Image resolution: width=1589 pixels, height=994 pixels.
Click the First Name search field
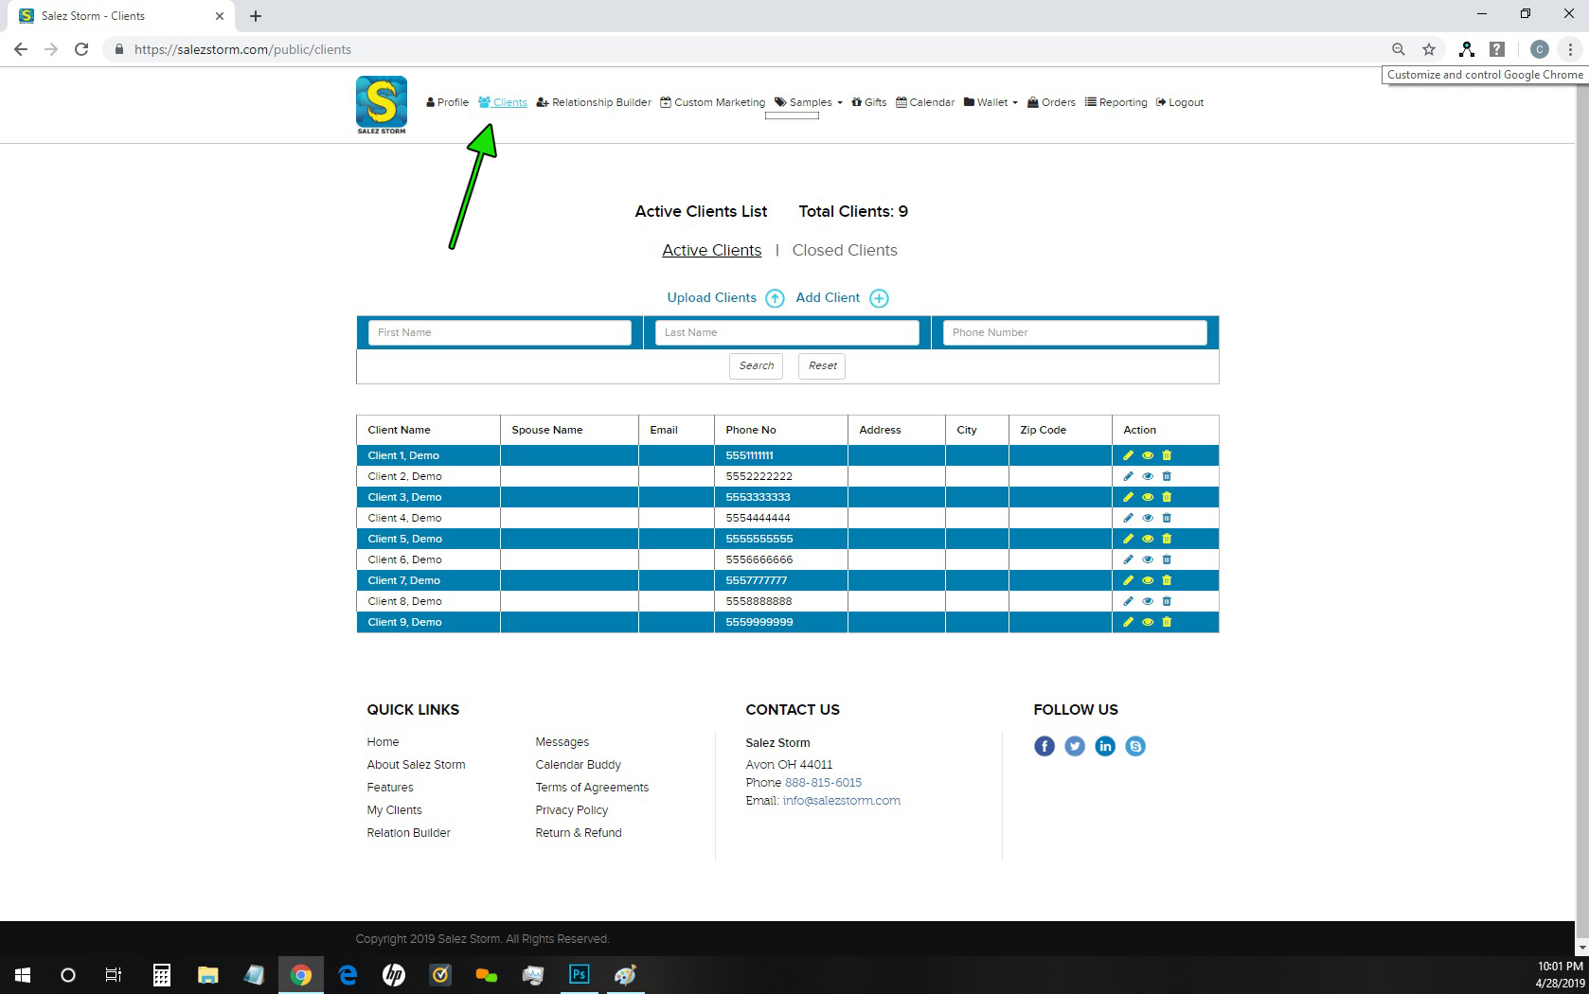pyautogui.click(x=499, y=332)
